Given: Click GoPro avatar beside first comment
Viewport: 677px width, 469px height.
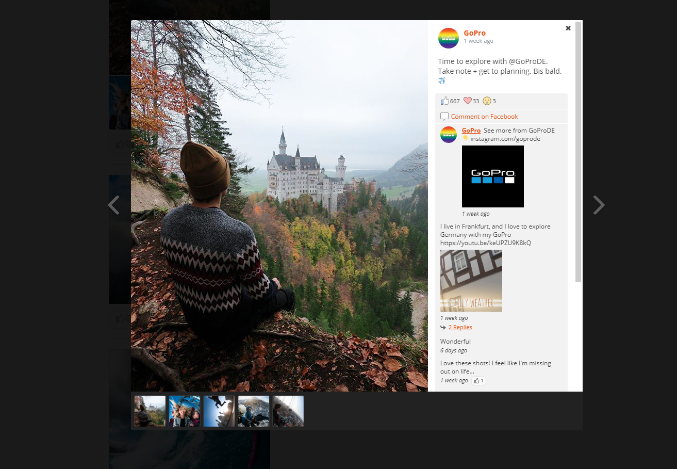Looking at the screenshot, I should pos(448,135).
